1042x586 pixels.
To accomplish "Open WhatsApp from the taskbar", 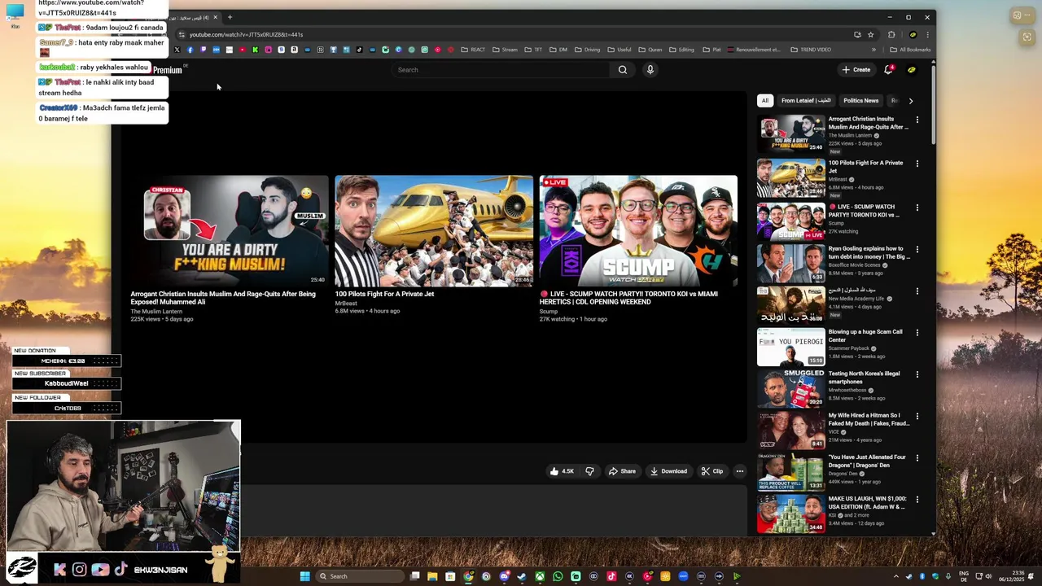I will point(558,576).
